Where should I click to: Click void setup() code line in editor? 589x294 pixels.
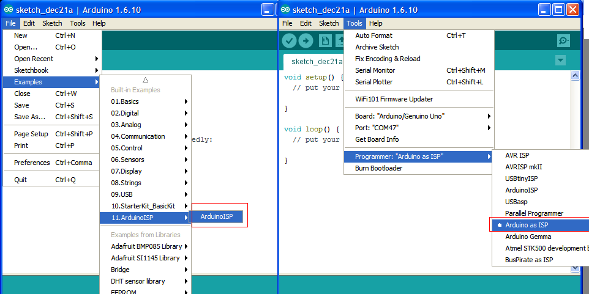coord(313,77)
